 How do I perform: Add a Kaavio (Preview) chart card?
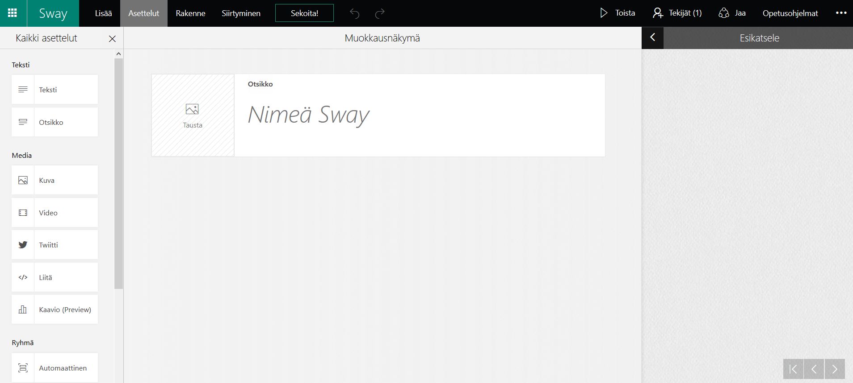(x=55, y=309)
